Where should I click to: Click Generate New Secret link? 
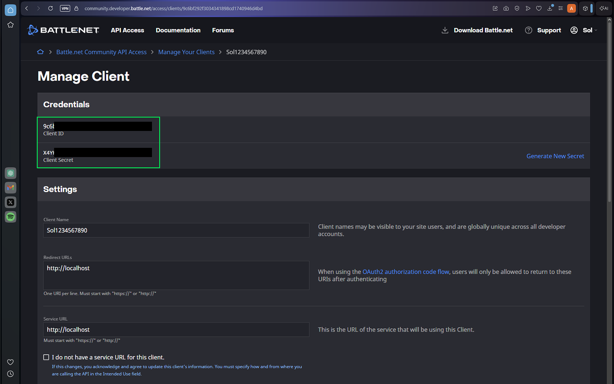pyautogui.click(x=555, y=156)
